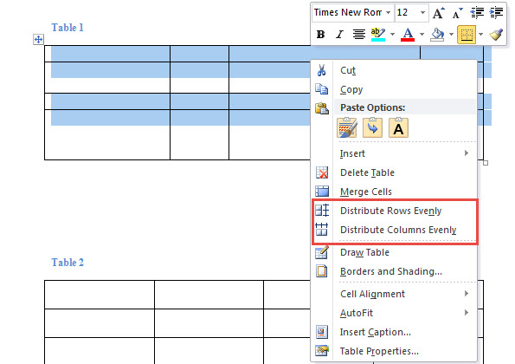This screenshot has width=515, height=364.
Task: Select Keep Text Only paste option
Action: [398, 128]
